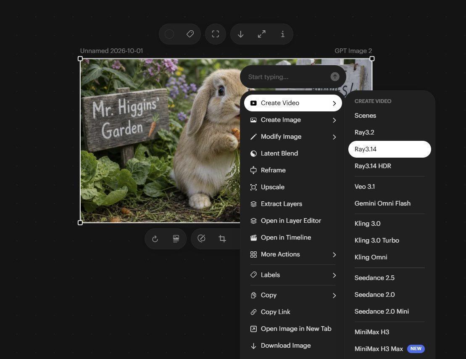Viewport: 466px width, 359px height.
Task: Choose Veo 3.1 from the submenu
Action: 390,187
